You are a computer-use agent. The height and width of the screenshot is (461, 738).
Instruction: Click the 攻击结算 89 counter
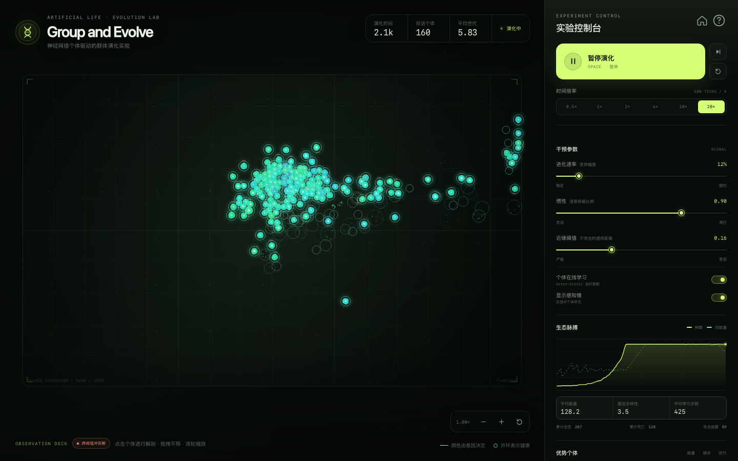pyautogui.click(x=715, y=427)
